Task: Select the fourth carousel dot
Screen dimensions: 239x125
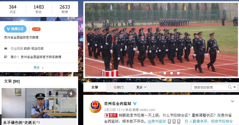Action: 165,73
